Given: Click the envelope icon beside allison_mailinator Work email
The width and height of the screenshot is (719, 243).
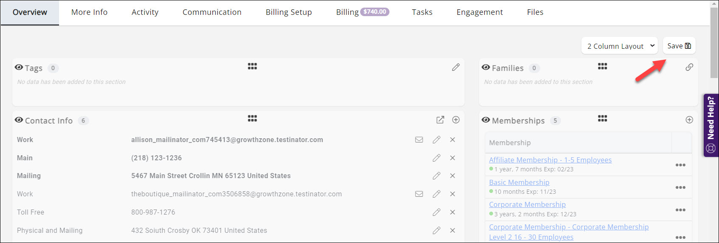Looking at the screenshot, I should (x=419, y=140).
